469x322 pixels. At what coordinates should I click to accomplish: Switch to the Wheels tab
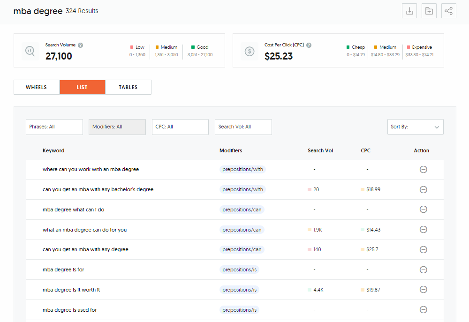point(36,87)
